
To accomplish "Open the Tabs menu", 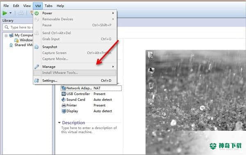I will tap(48, 6).
